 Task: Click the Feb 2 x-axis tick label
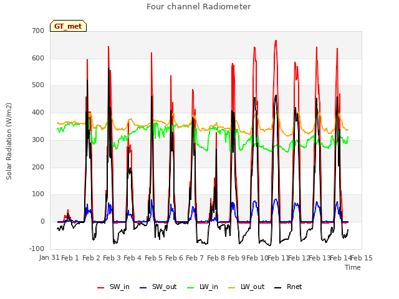[x=91, y=258]
